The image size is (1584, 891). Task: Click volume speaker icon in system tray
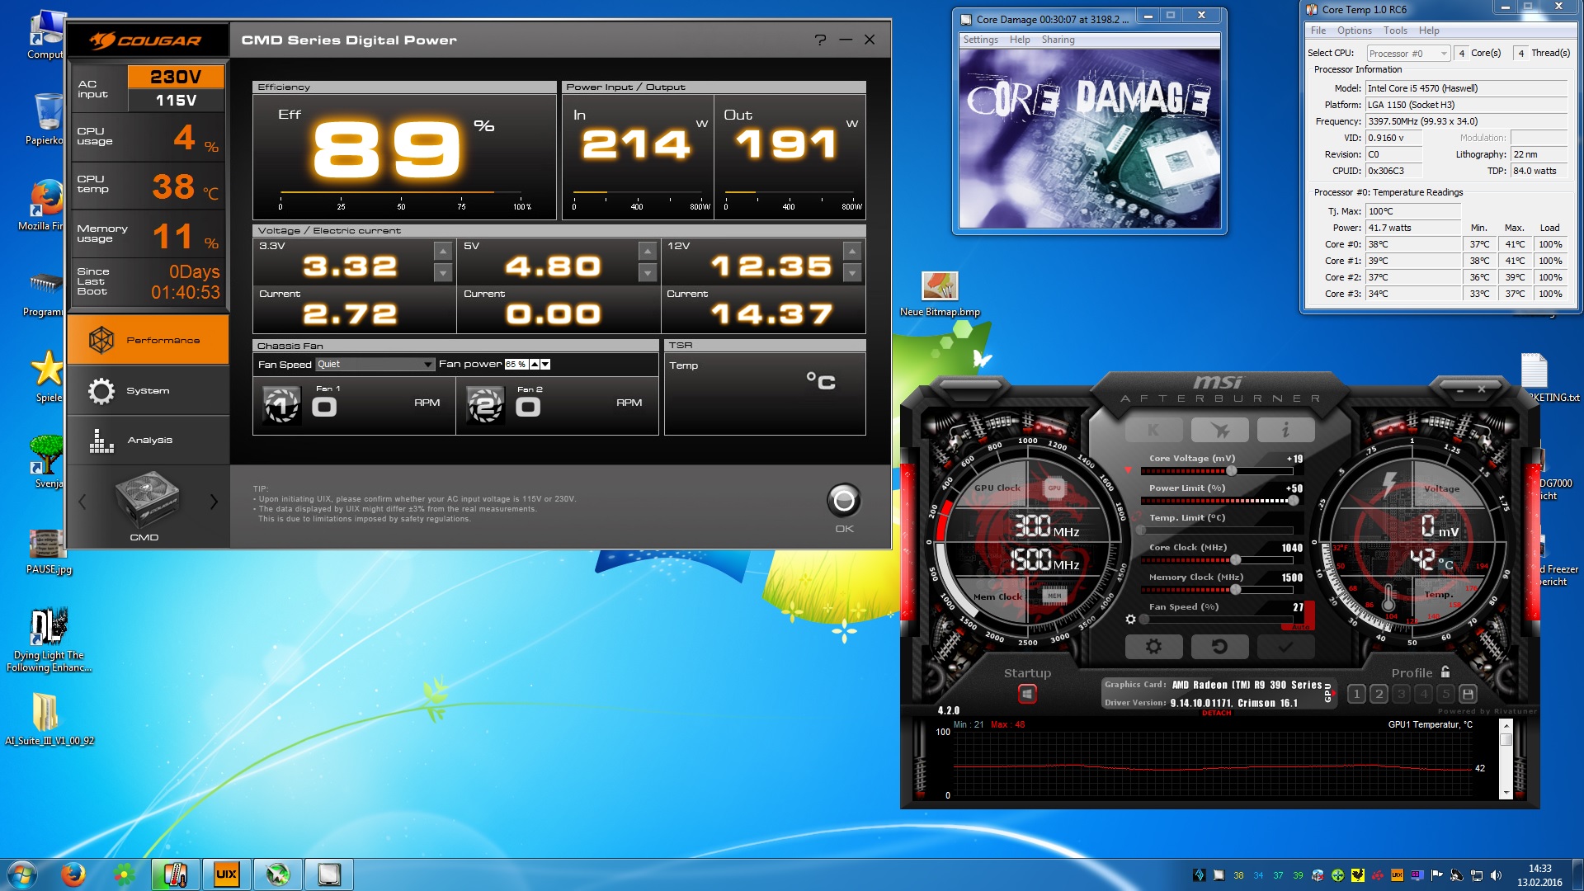(1496, 874)
